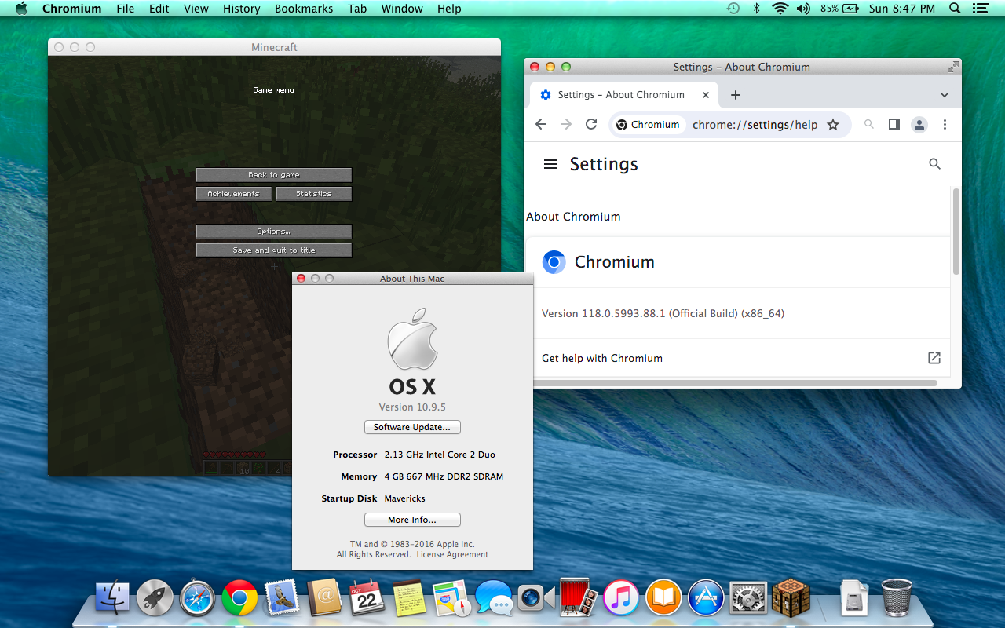Screen dimensions: 1005x628
Task: Open the Wi-Fi status menu
Action: [x=780, y=9]
